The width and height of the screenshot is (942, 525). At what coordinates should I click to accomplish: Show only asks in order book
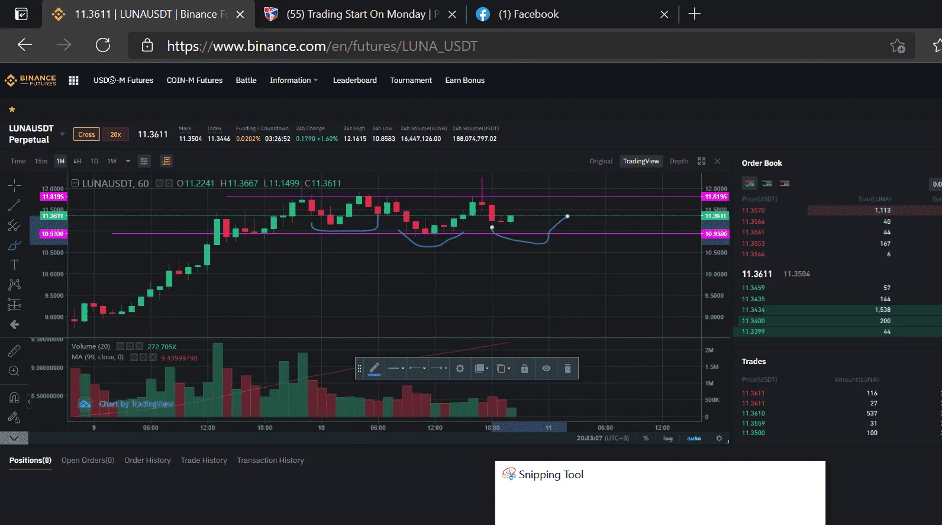(x=785, y=183)
